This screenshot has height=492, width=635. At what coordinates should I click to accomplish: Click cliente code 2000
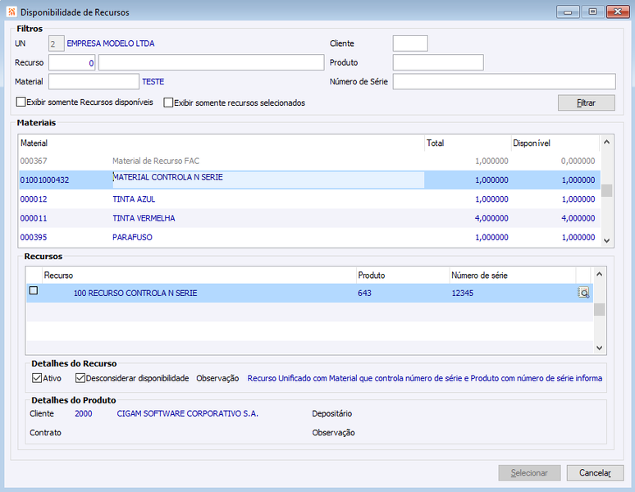[x=84, y=413]
